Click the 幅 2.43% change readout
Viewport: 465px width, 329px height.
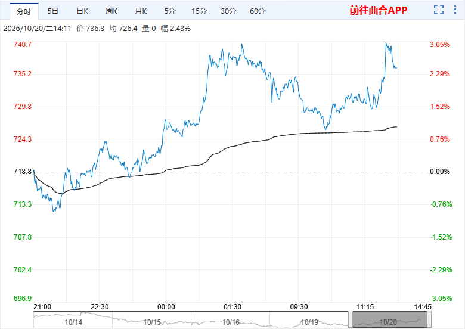coord(175,29)
